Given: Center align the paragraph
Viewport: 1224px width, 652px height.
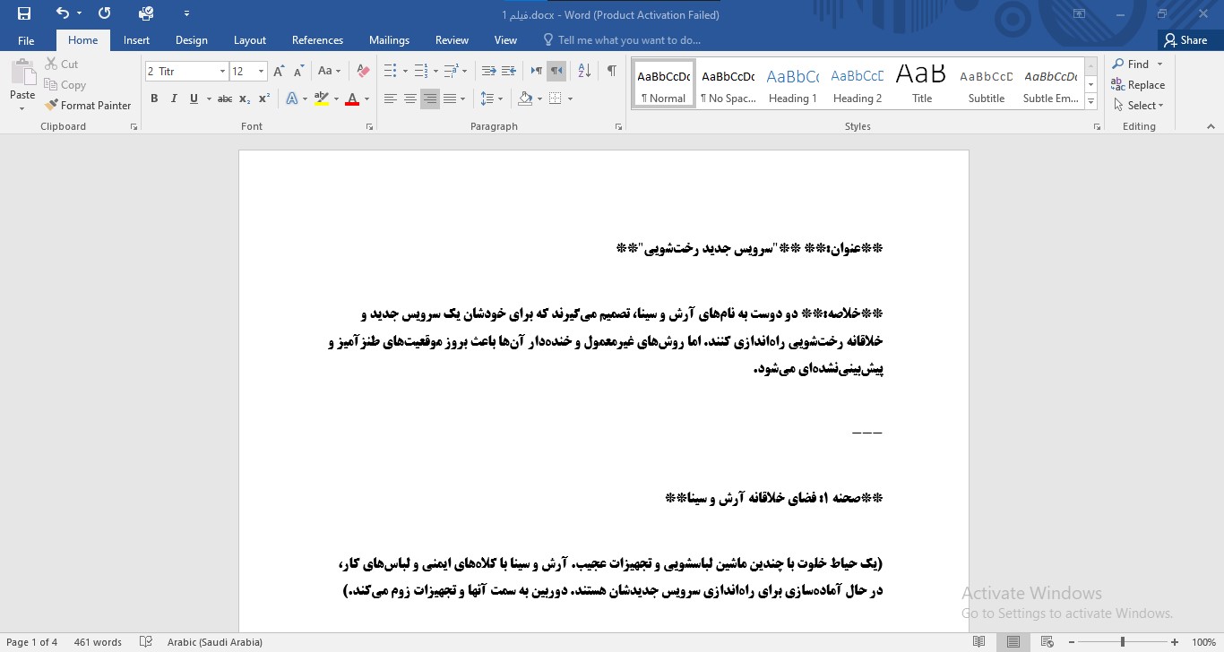Looking at the screenshot, I should click(x=409, y=99).
